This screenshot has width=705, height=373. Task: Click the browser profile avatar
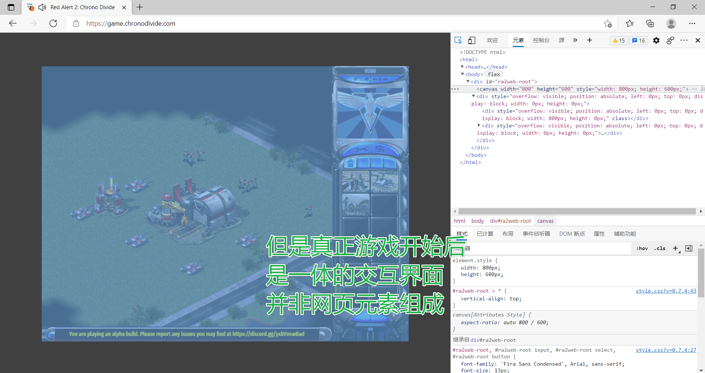pyautogui.click(x=671, y=23)
